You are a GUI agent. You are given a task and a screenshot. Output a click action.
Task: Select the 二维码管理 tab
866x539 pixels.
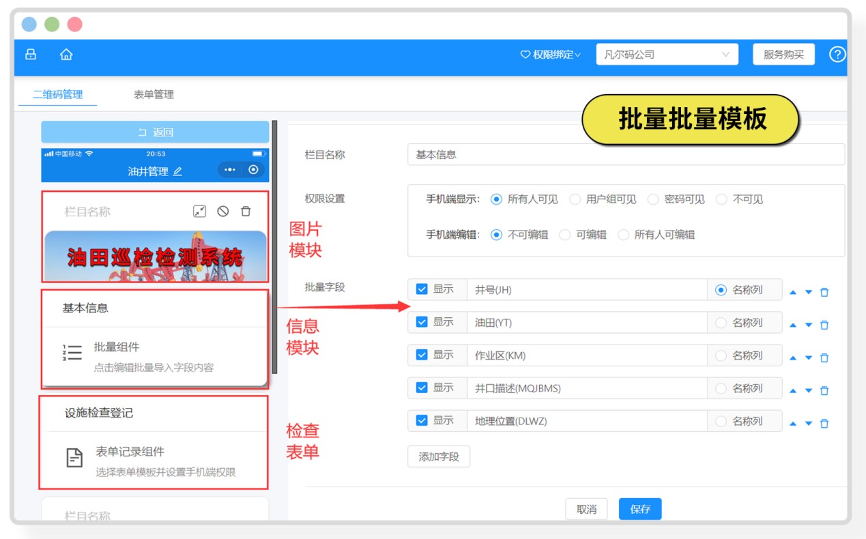[x=58, y=95]
